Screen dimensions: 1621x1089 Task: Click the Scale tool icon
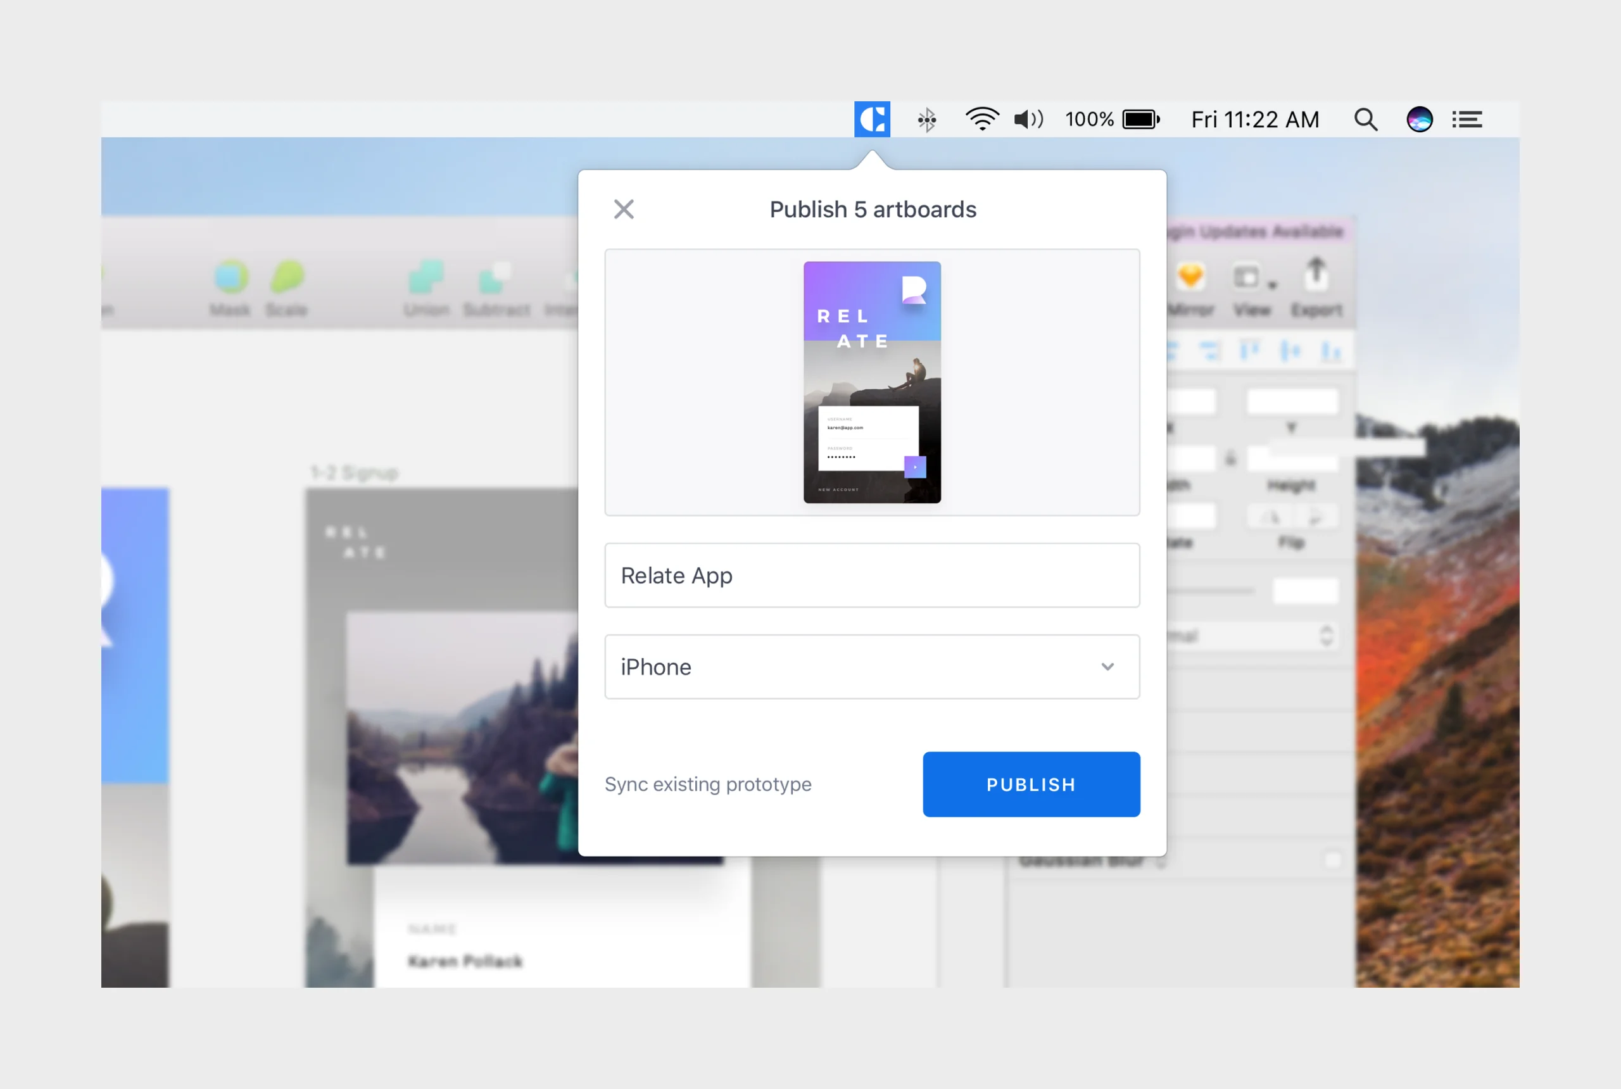(287, 278)
